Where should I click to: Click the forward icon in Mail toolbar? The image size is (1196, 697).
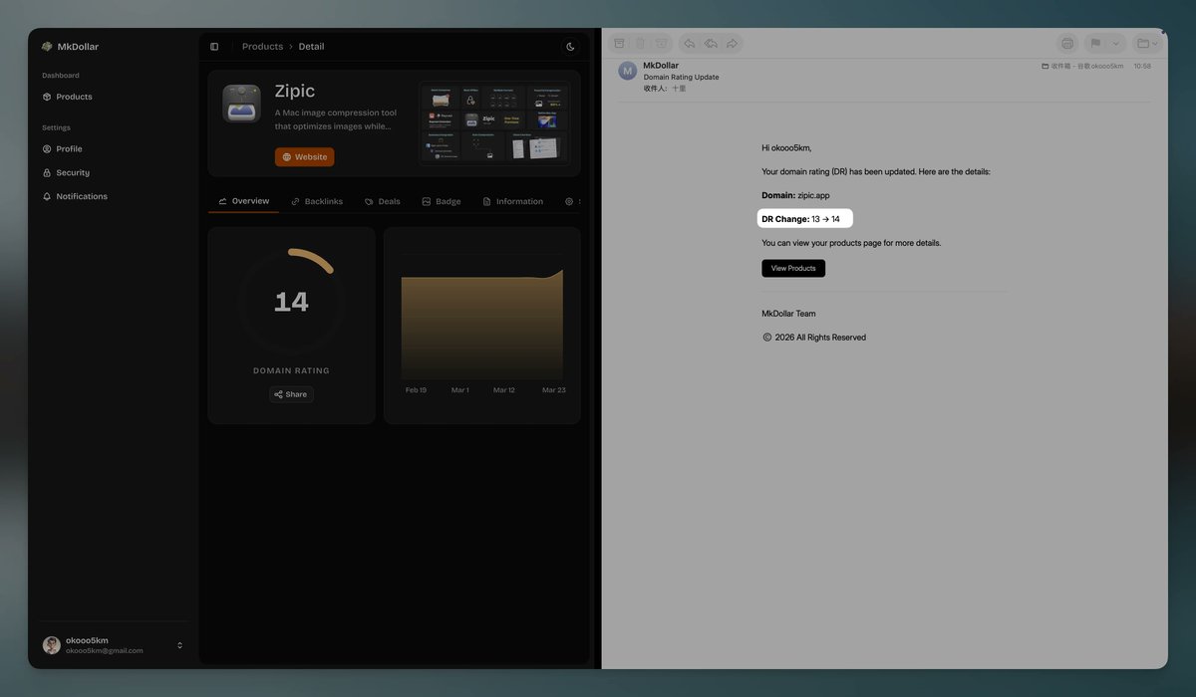point(733,44)
